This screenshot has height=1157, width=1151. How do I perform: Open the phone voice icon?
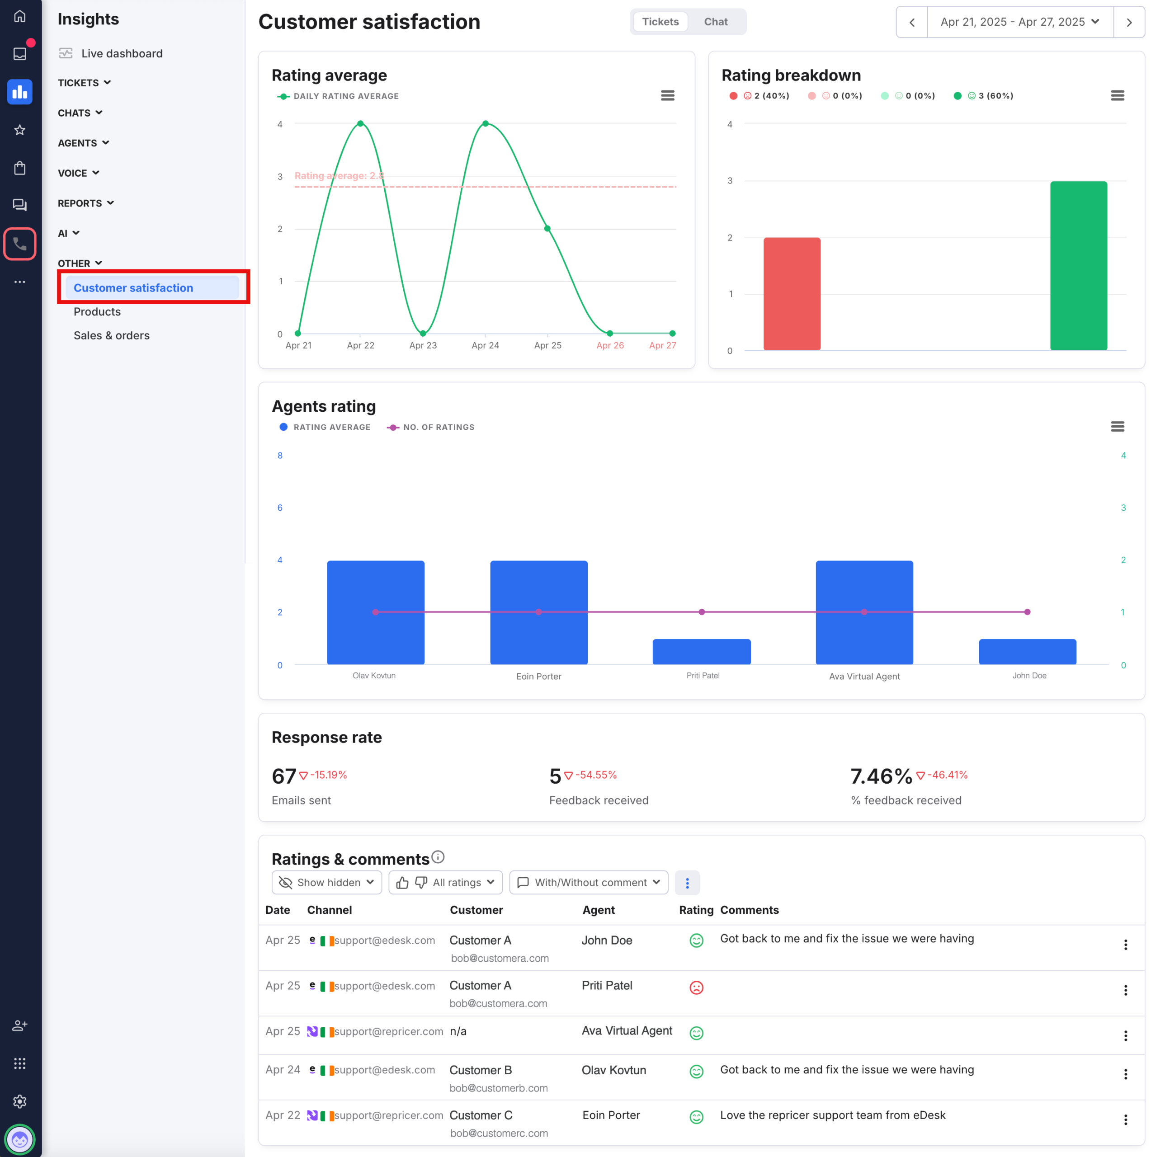[20, 244]
